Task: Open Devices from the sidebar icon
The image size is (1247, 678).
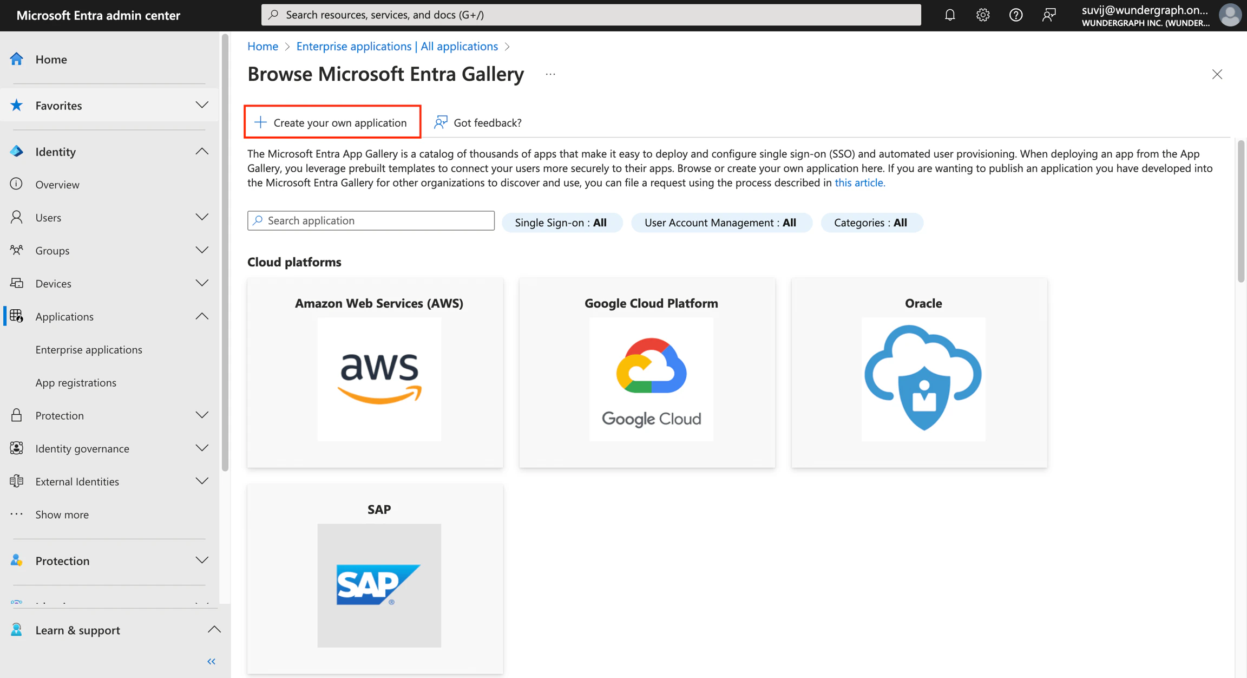Action: 16,283
